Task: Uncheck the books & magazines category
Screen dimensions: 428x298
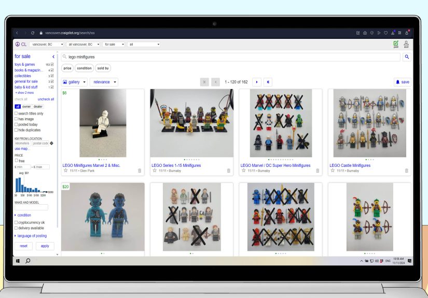Action: click(52, 70)
